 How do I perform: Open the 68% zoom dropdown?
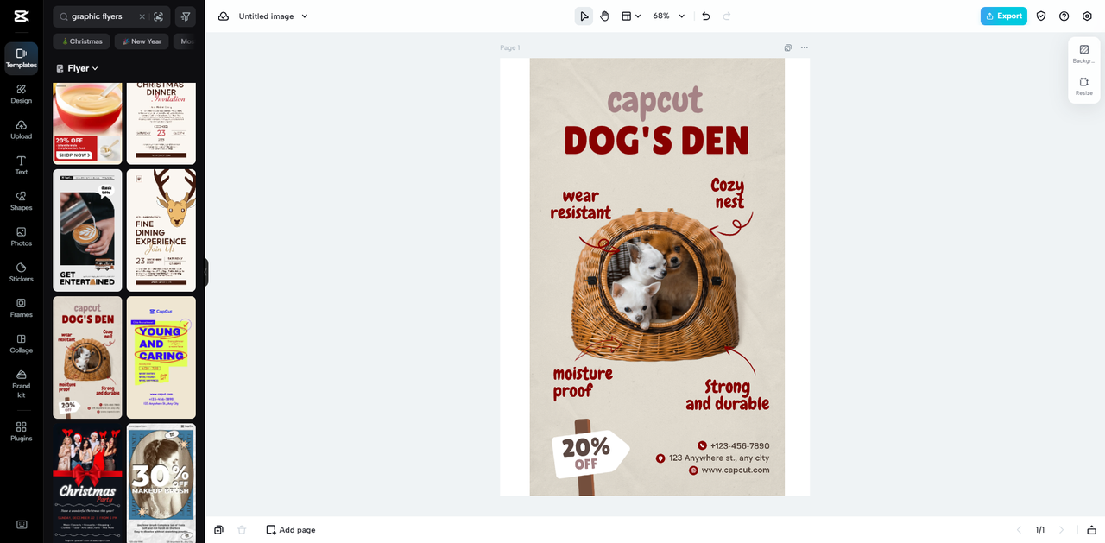pyautogui.click(x=669, y=16)
